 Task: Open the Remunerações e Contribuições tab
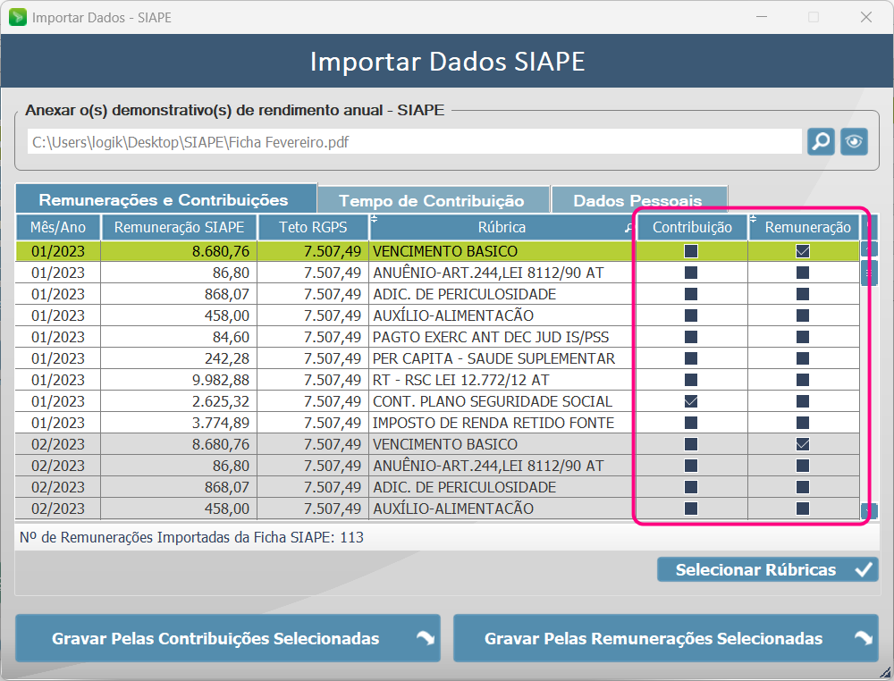tap(166, 199)
